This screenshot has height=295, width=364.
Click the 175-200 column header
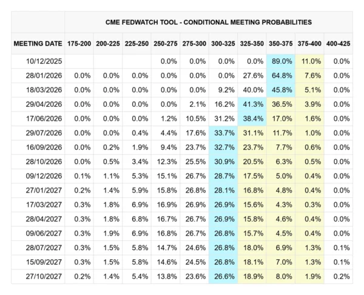point(79,44)
